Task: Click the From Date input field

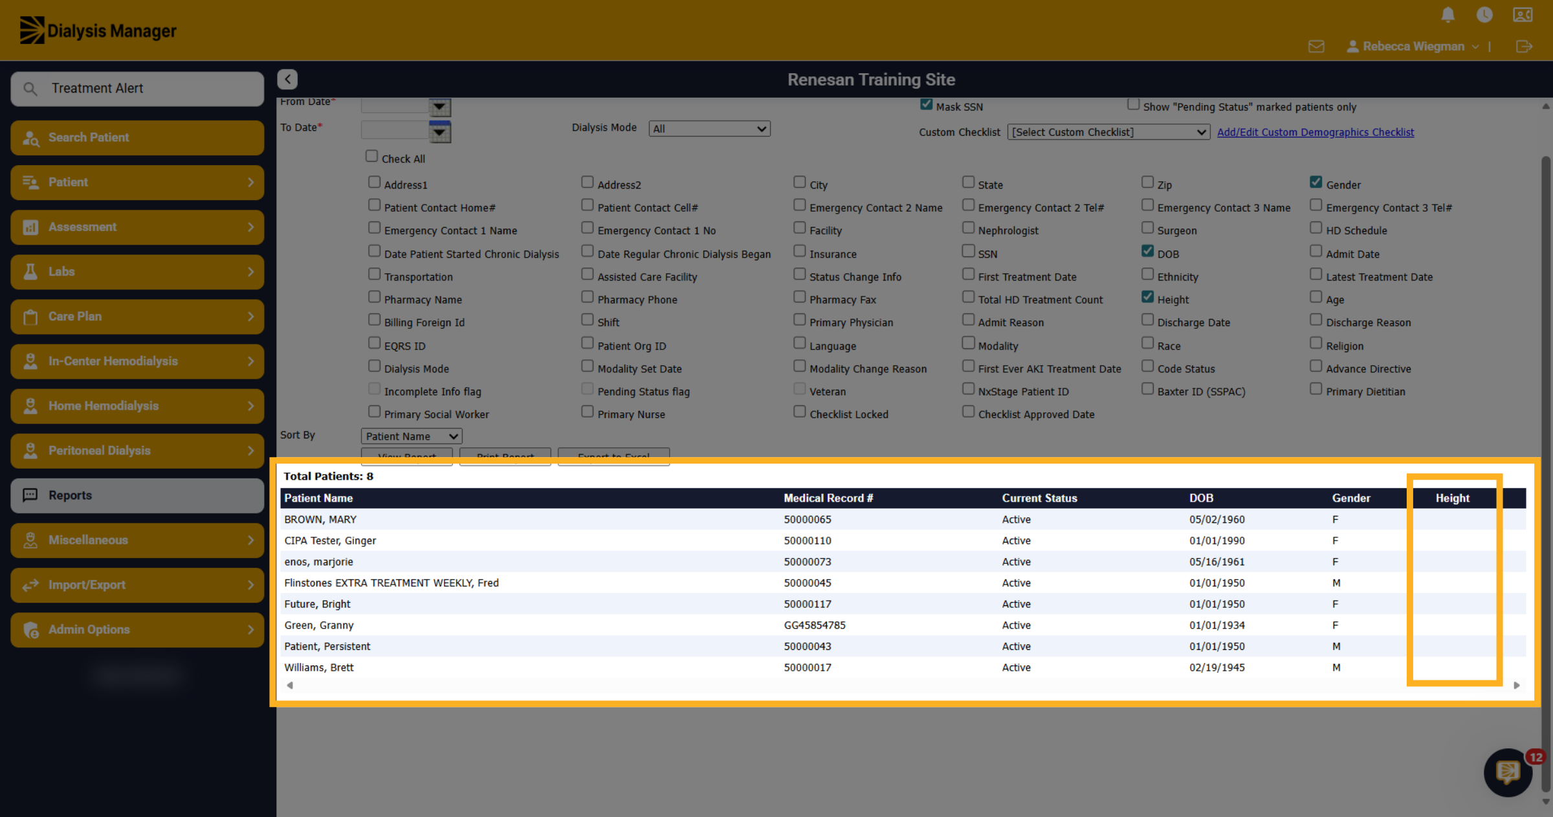Action: pos(395,106)
